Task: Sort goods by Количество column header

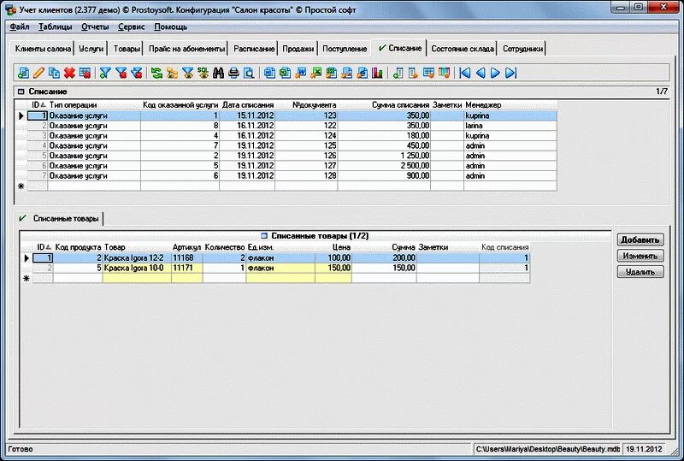Action: 224,247
